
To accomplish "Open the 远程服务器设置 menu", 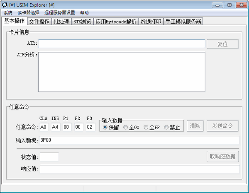I will 60,13.
